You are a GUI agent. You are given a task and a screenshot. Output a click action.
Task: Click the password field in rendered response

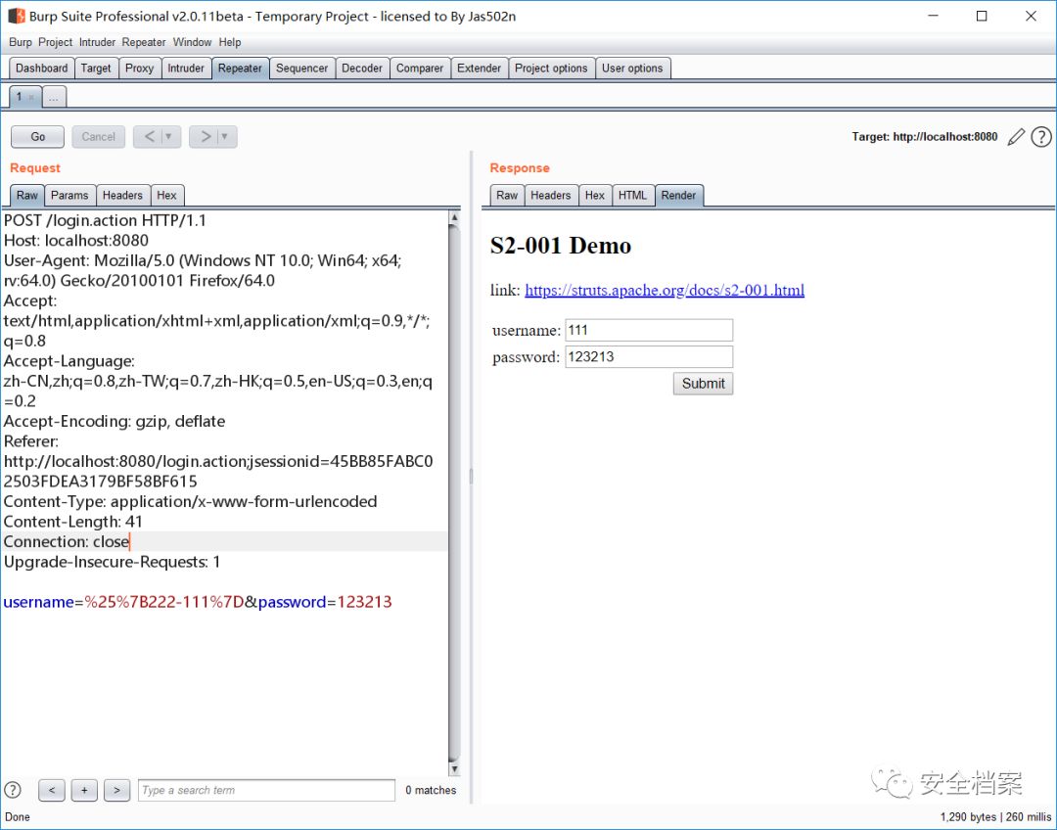tap(649, 356)
